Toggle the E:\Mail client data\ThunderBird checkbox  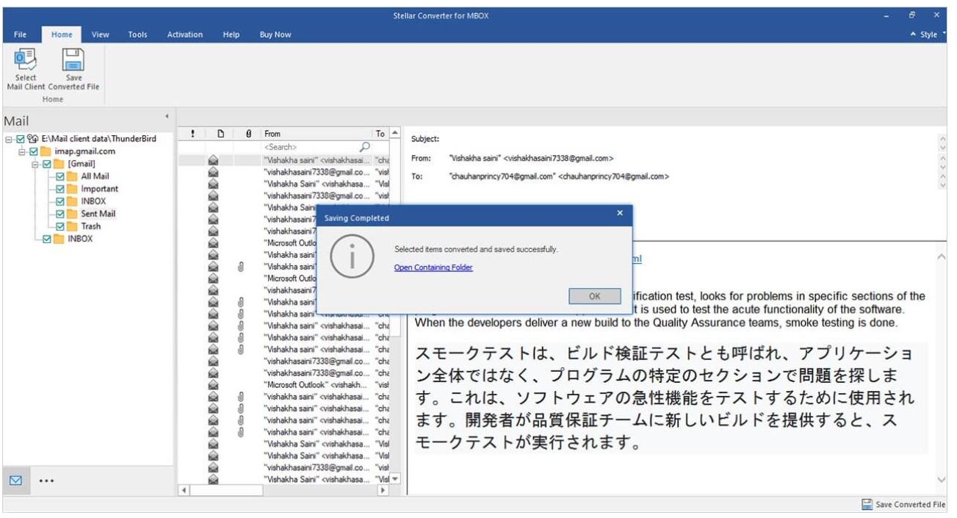coord(21,139)
